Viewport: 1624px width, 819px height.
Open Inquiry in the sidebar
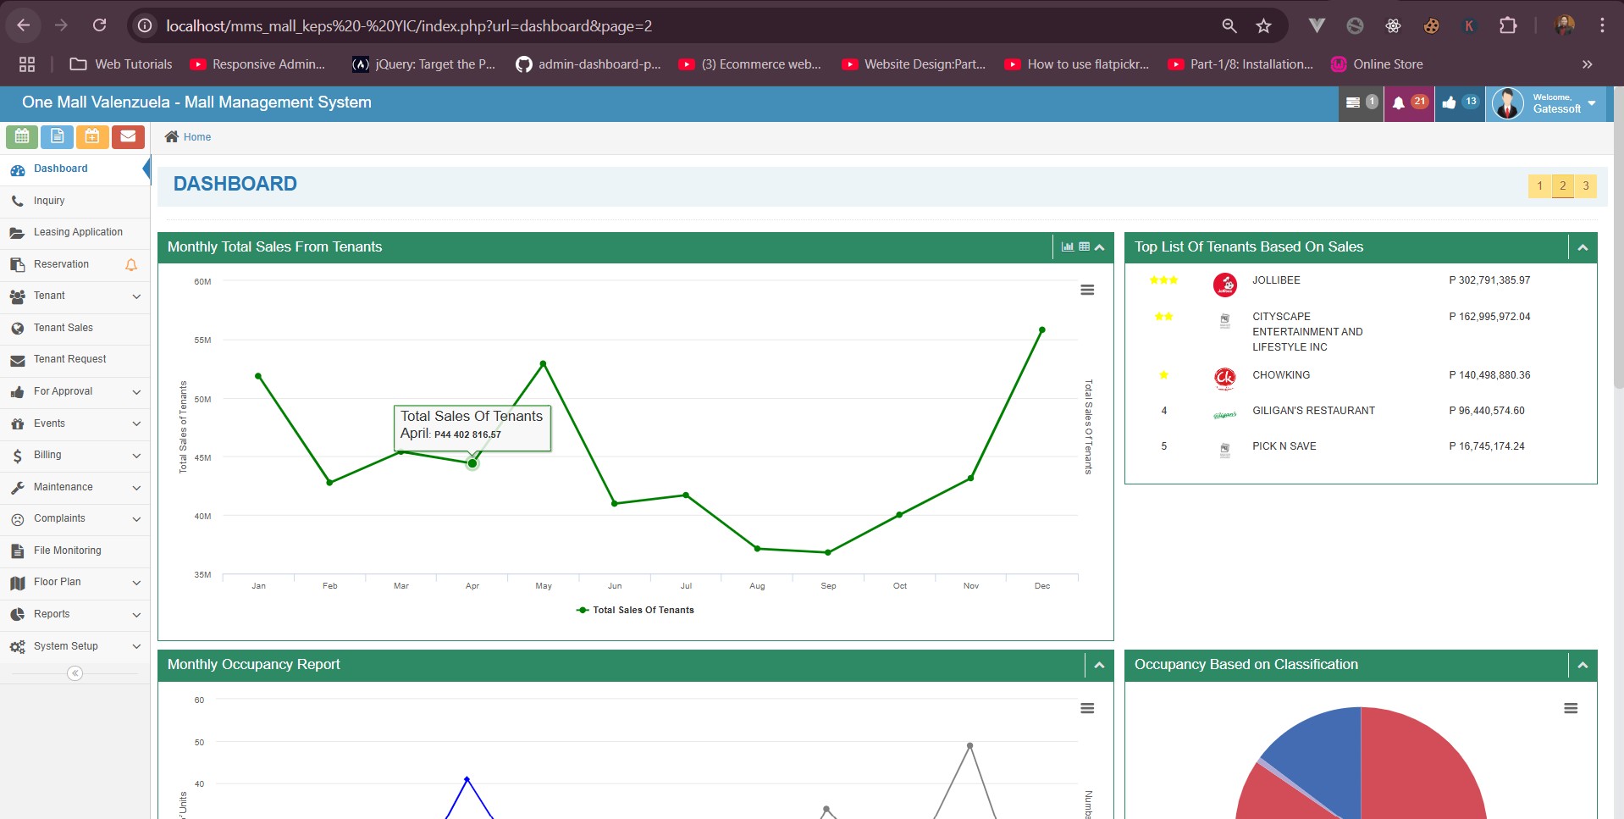point(75,201)
